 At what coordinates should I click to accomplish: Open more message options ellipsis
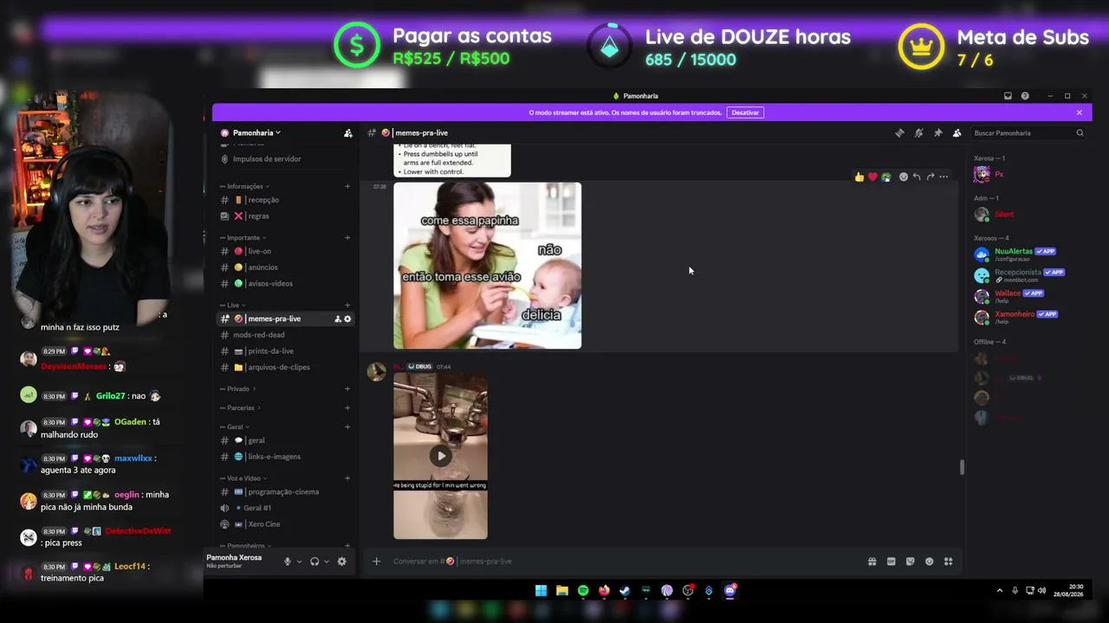click(x=944, y=177)
